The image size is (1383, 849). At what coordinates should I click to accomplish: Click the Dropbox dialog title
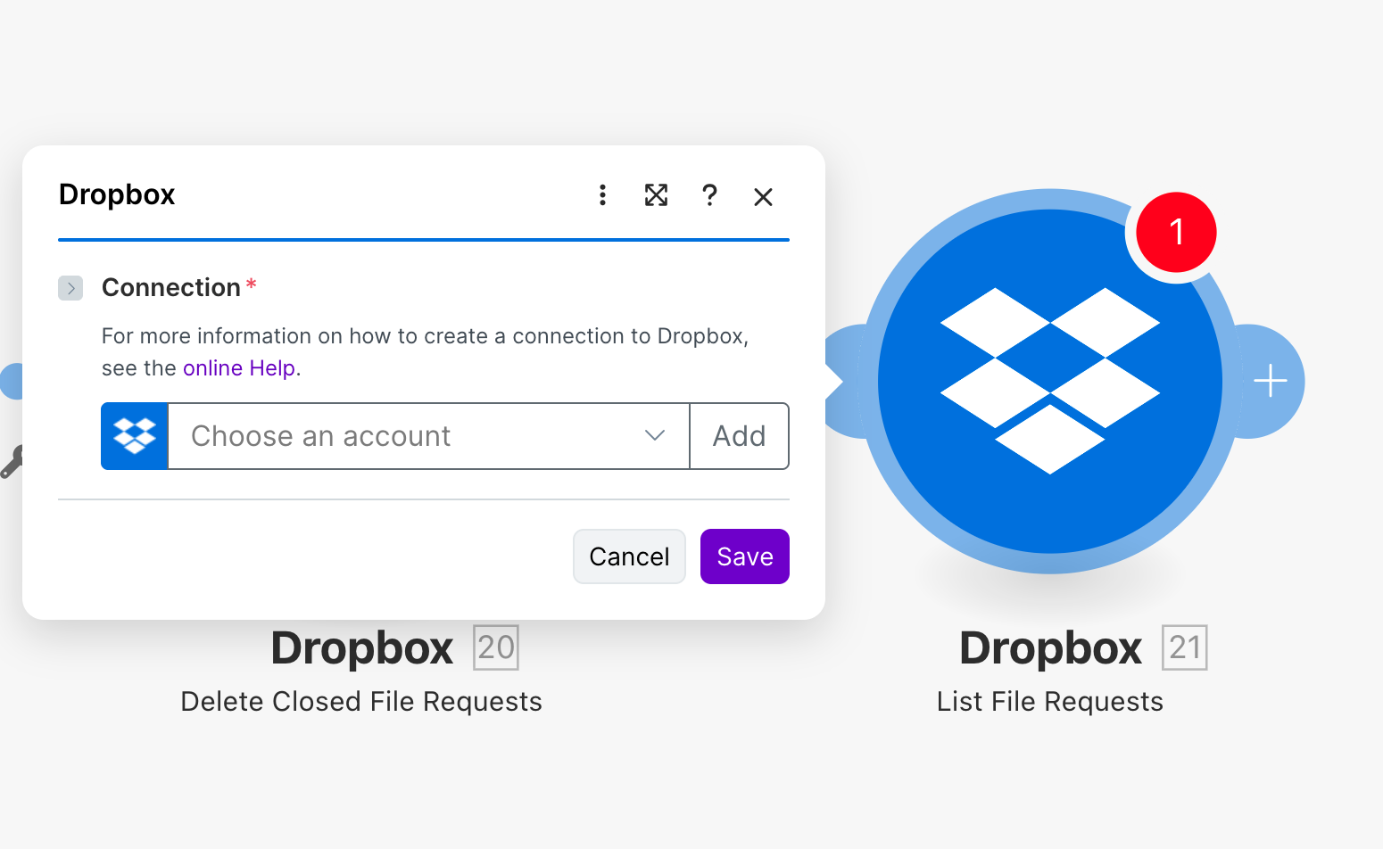117,194
